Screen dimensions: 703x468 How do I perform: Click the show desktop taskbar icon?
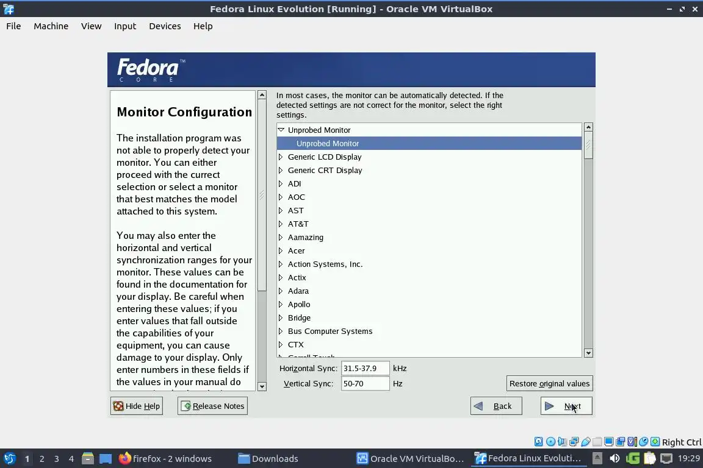pos(106,459)
